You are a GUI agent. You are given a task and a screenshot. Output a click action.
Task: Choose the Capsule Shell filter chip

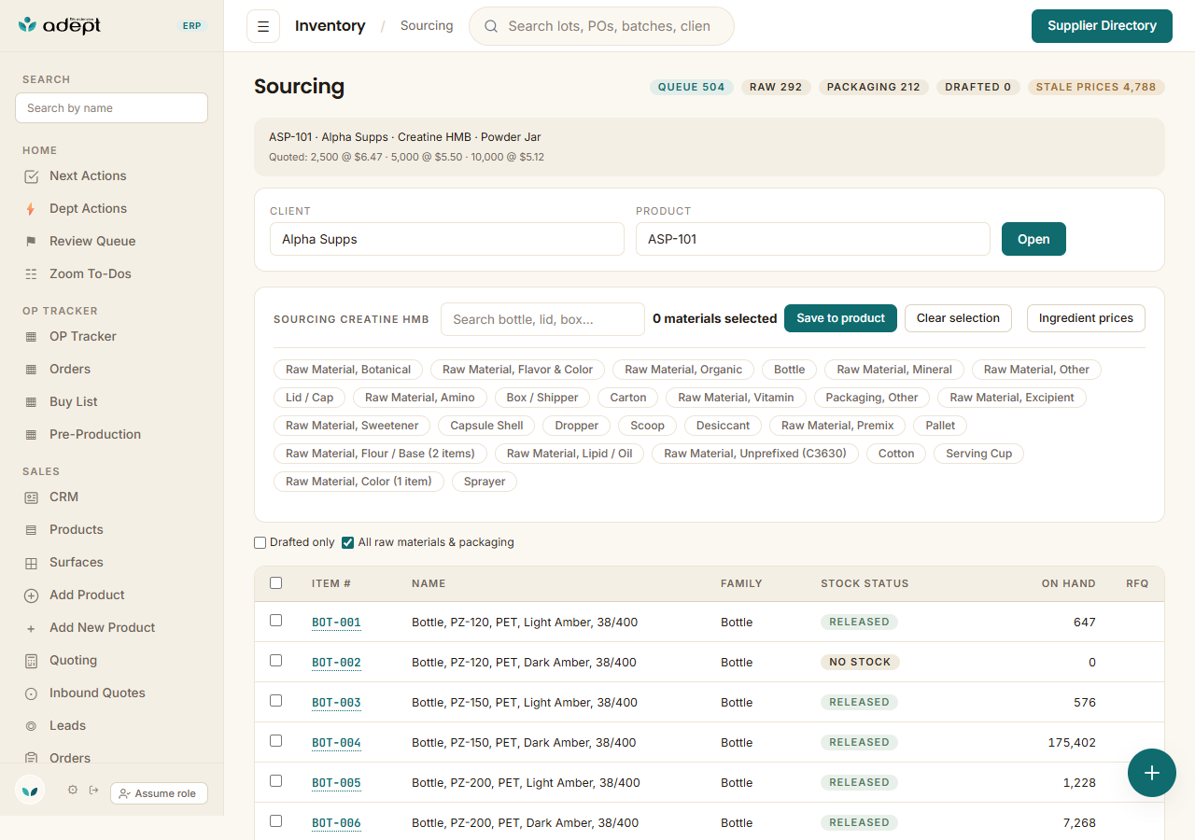coord(486,426)
